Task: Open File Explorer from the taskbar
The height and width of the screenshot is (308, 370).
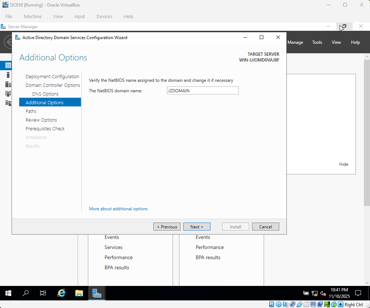Action: coord(79,293)
